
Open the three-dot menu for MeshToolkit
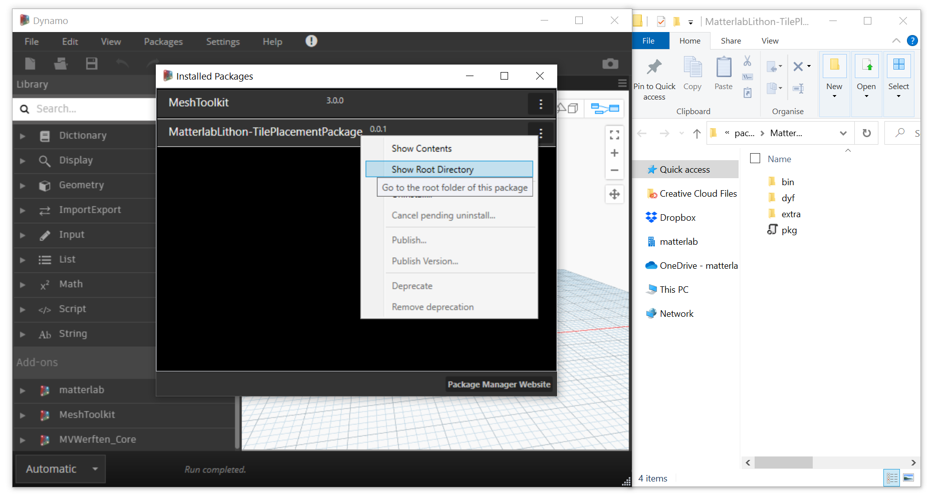540,104
